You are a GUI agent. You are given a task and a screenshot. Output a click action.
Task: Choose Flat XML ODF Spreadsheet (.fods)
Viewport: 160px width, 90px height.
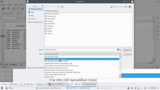[x=82, y=61]
